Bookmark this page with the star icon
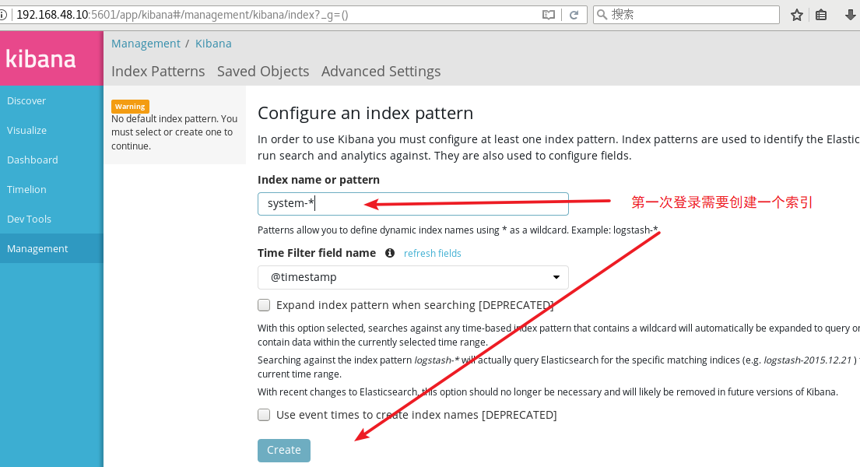The image size is (860, 467). 797,15
